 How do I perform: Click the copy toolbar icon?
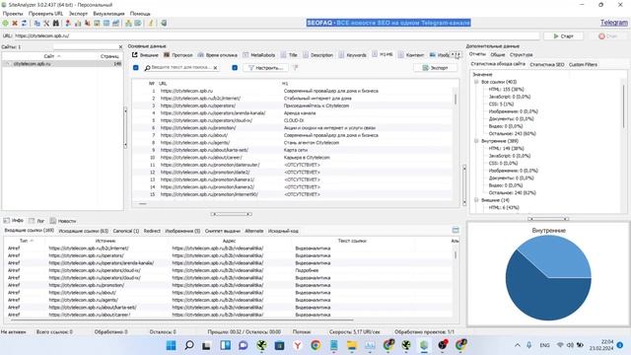37,24
